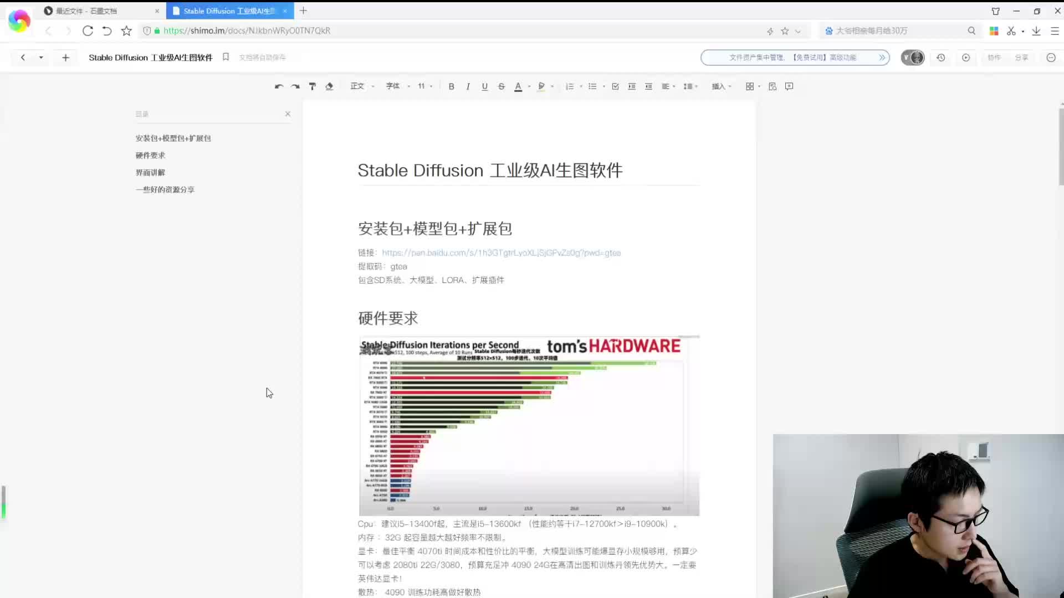Increase paragraph indent
Screen dimensions: 1064x598
632,86
